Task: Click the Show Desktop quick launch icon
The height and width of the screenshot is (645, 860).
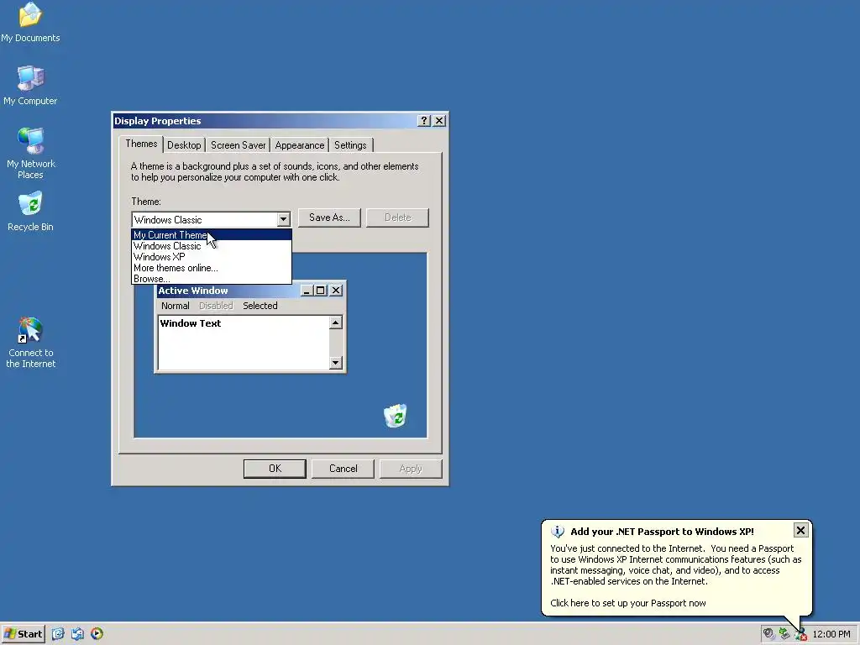Action: point(58,634)
